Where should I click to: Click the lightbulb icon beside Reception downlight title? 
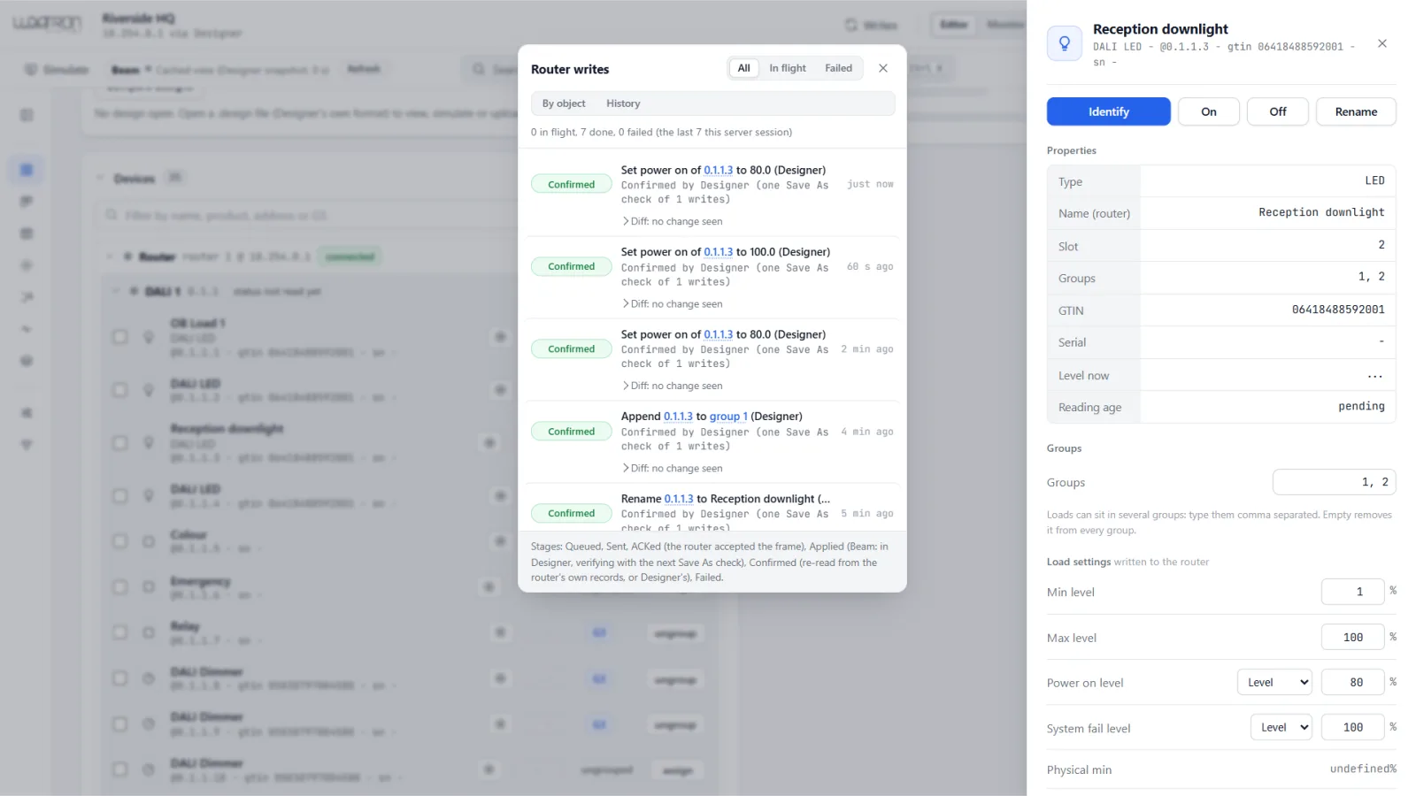tap(1065, 43)
